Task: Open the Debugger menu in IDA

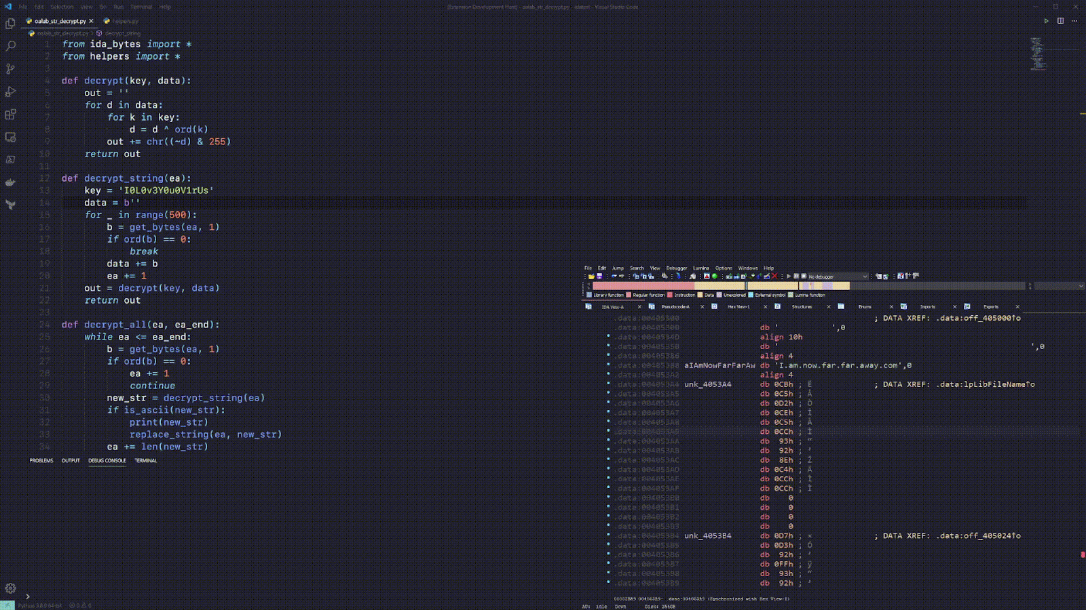Action: pos(677,268)
